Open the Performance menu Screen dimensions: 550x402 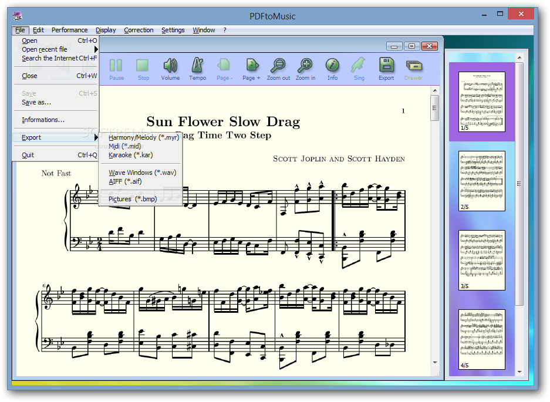click(69, 30)
